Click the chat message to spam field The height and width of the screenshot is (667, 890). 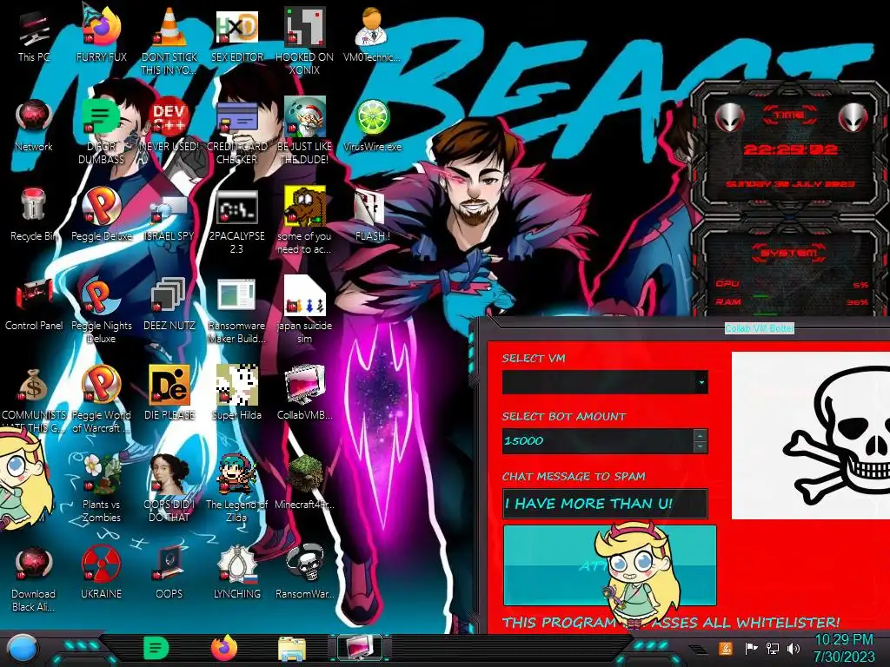point(605,504)
